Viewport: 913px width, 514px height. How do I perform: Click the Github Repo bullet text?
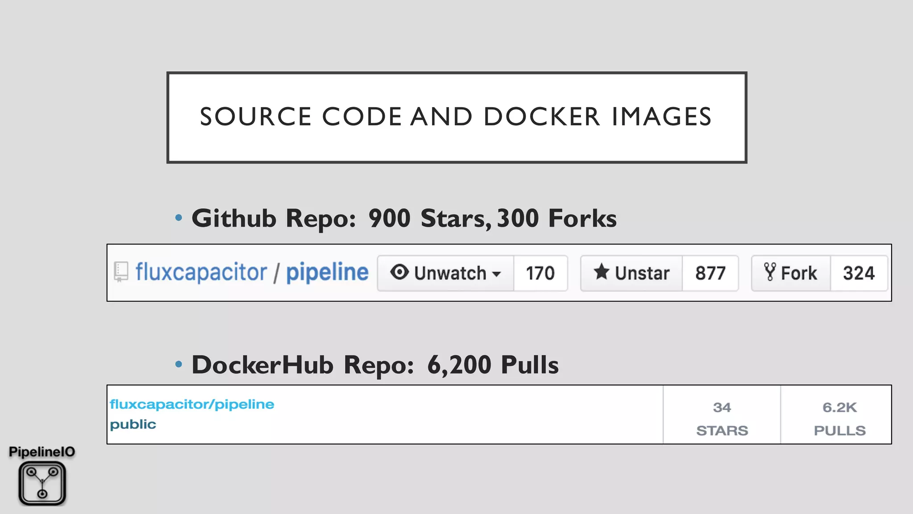404,218
